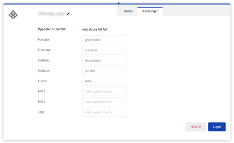Click the Nullstill button

pos(195,127)
